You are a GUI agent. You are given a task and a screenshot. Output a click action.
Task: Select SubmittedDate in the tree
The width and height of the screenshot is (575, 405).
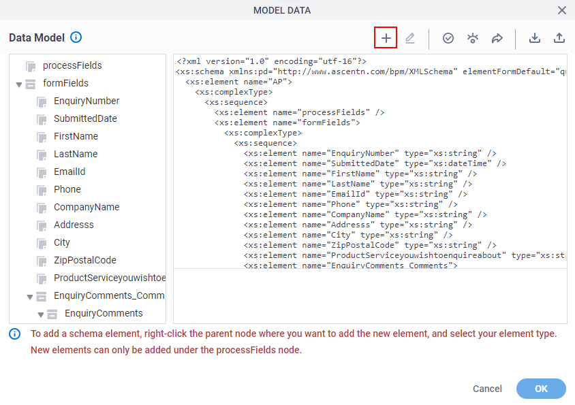[x=85, y=118]
